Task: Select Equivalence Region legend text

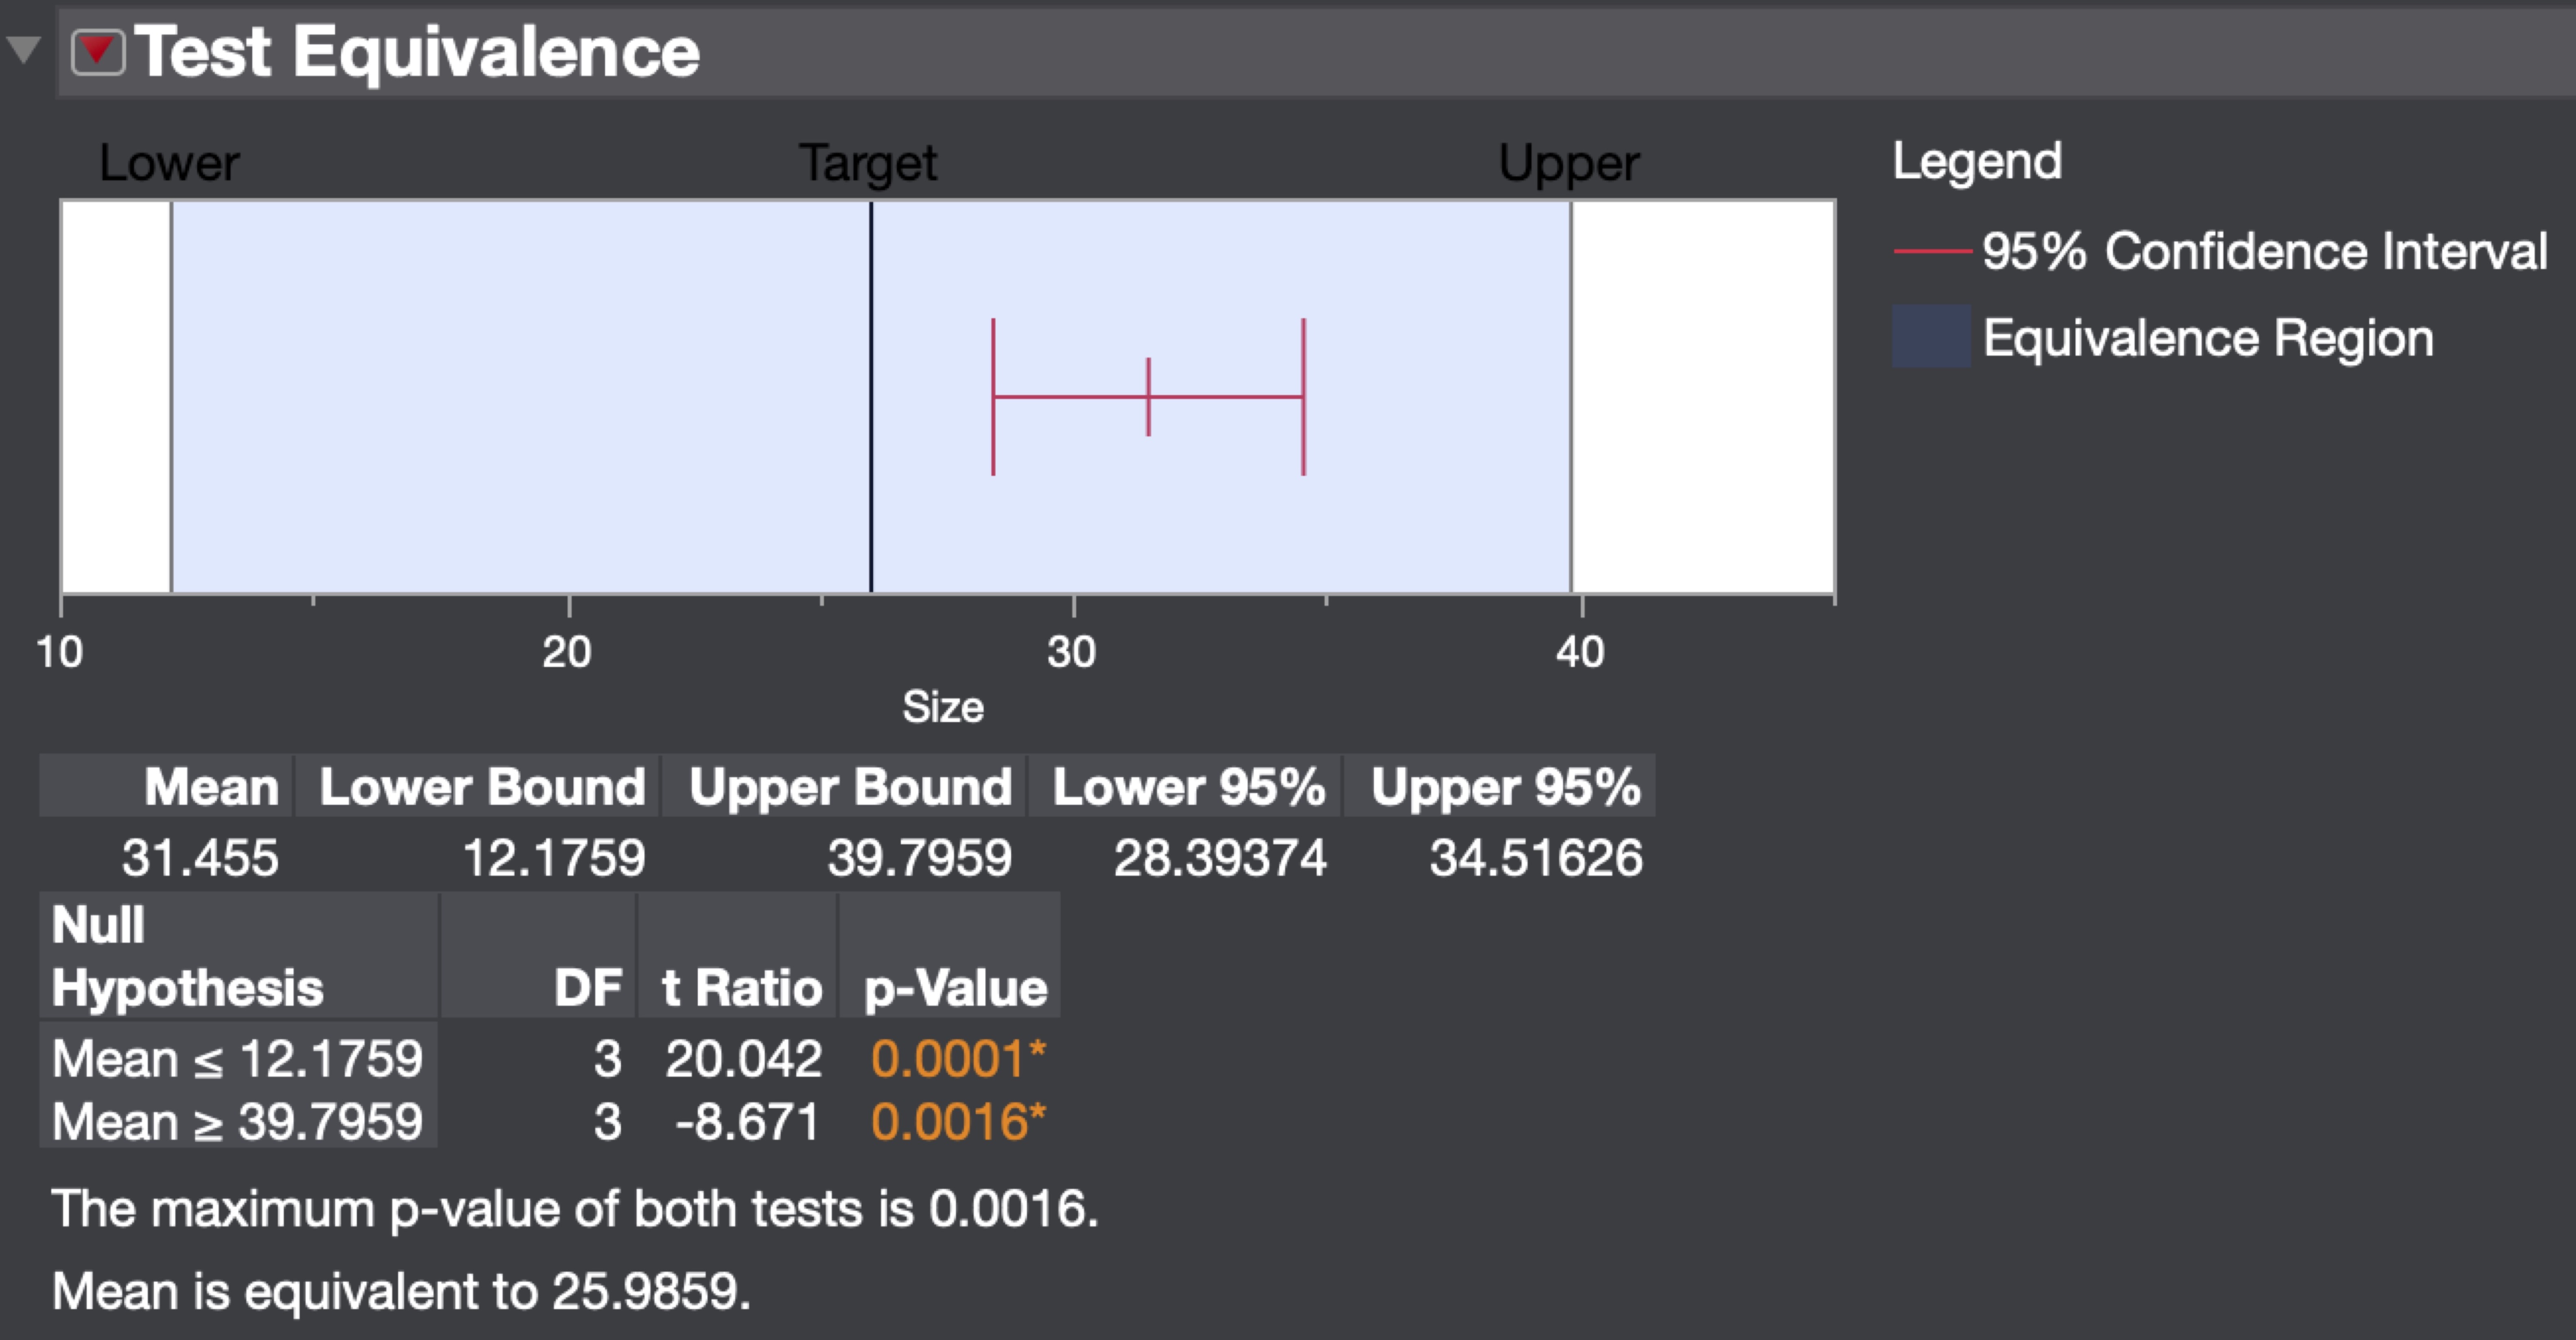Action: [2208, 338]
